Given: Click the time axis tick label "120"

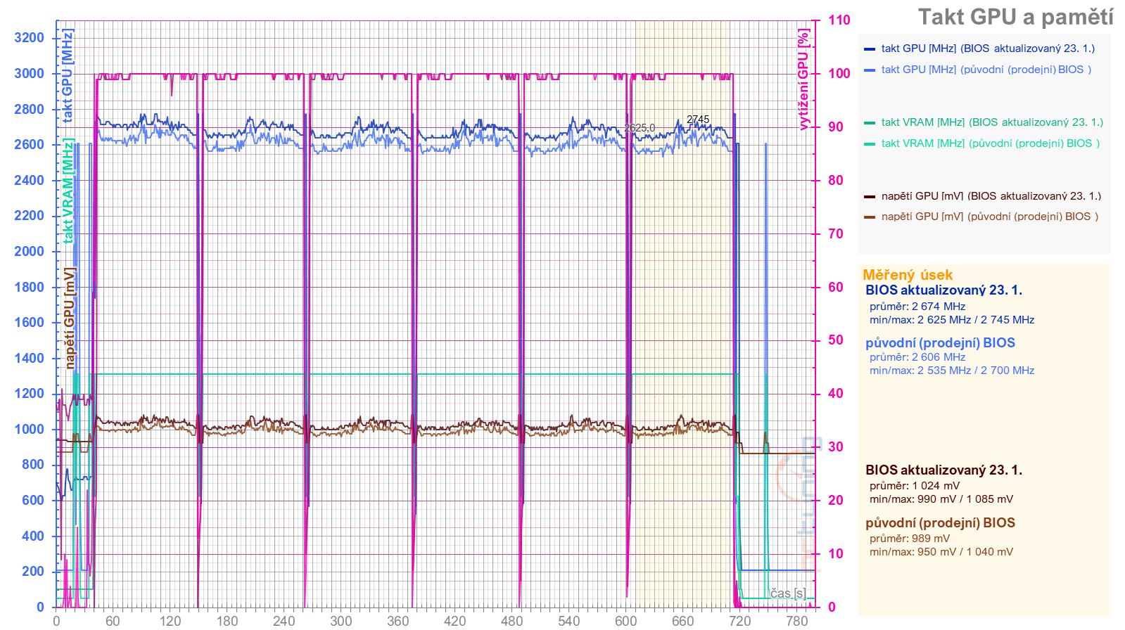Looking at the screenshot, I should 170,621.
